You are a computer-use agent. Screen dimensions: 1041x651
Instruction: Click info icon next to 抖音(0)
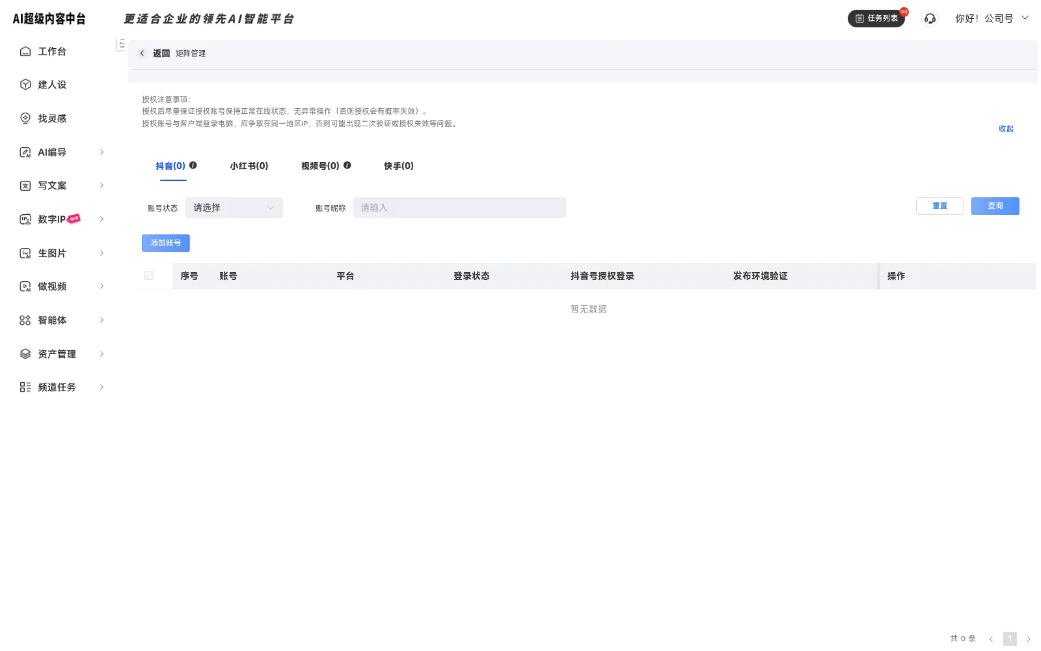[x=193, y=165]
